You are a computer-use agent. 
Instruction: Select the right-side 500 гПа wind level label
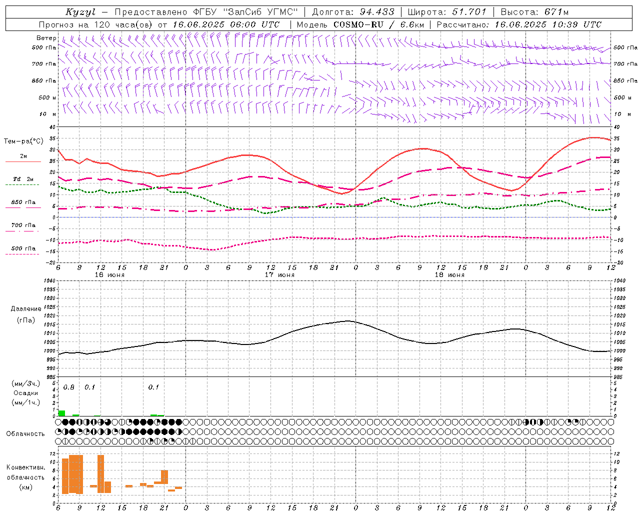point(625,47)
